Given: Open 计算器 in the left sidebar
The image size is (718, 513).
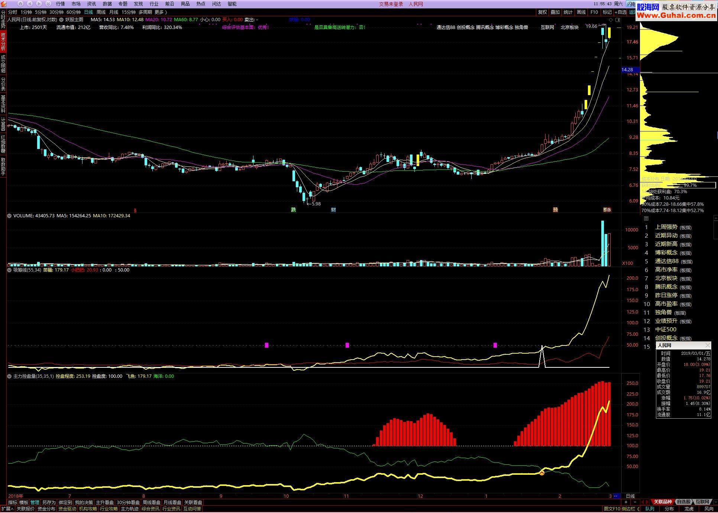Looking at the screenshot, I should point(3,124).
